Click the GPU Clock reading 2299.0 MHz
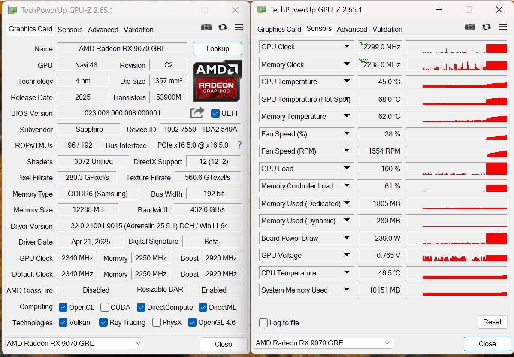The image size is (514, 357). tap(380, 47)
